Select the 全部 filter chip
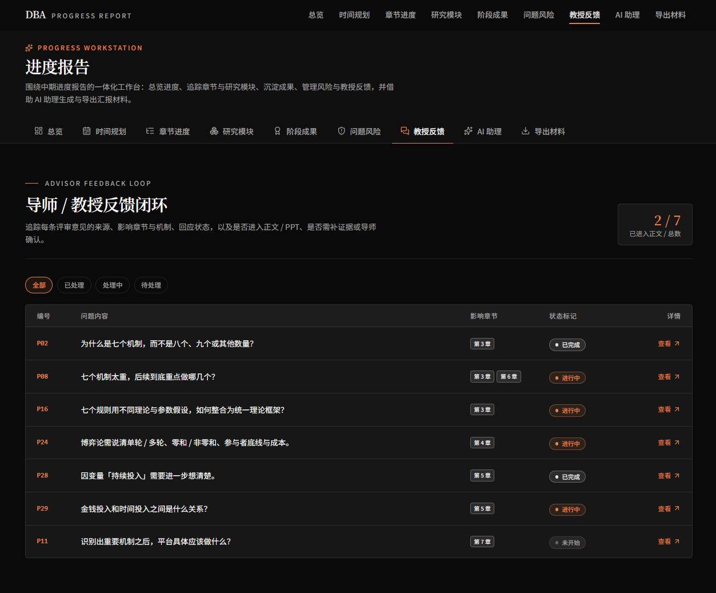The image size is (716, 593). [39, 285]
